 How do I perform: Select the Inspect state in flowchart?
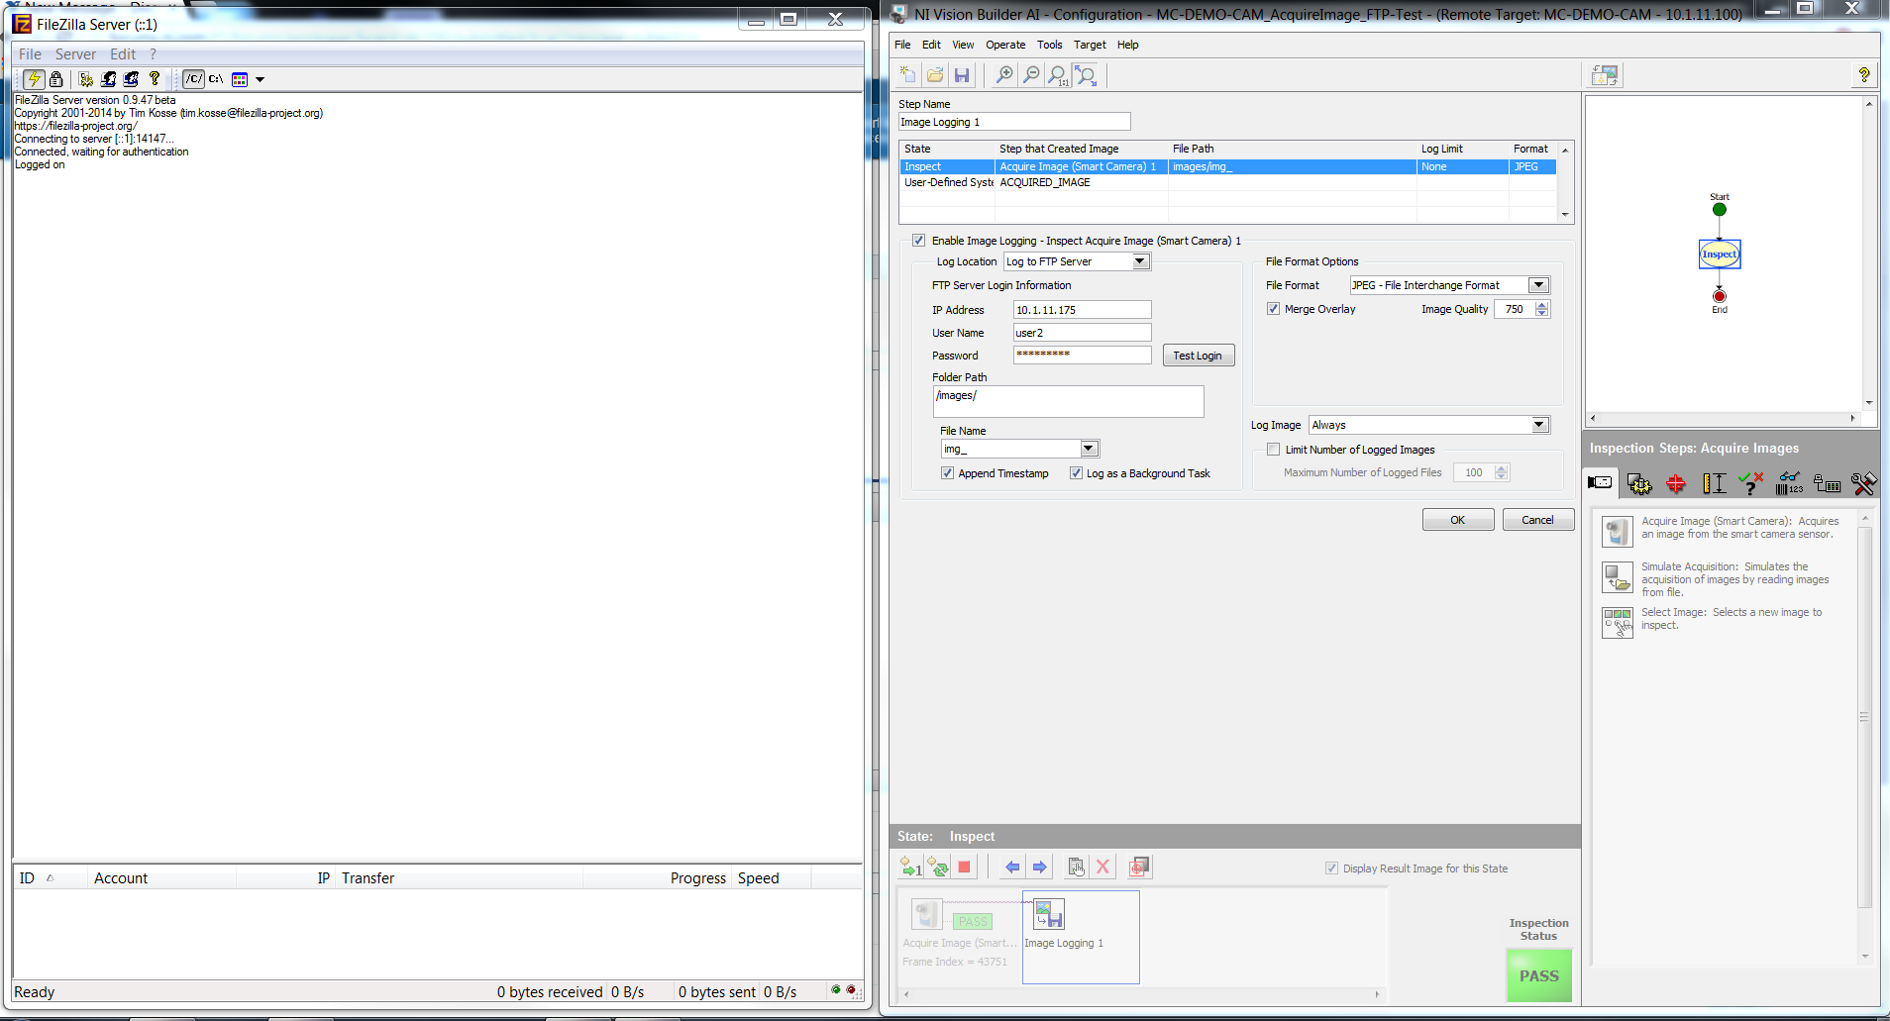click(x=1720, y=255)
